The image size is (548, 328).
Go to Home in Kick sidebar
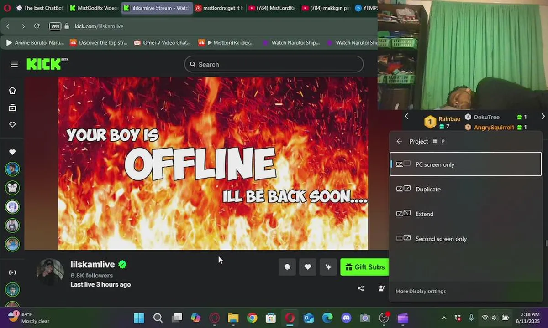click(12, 91)
